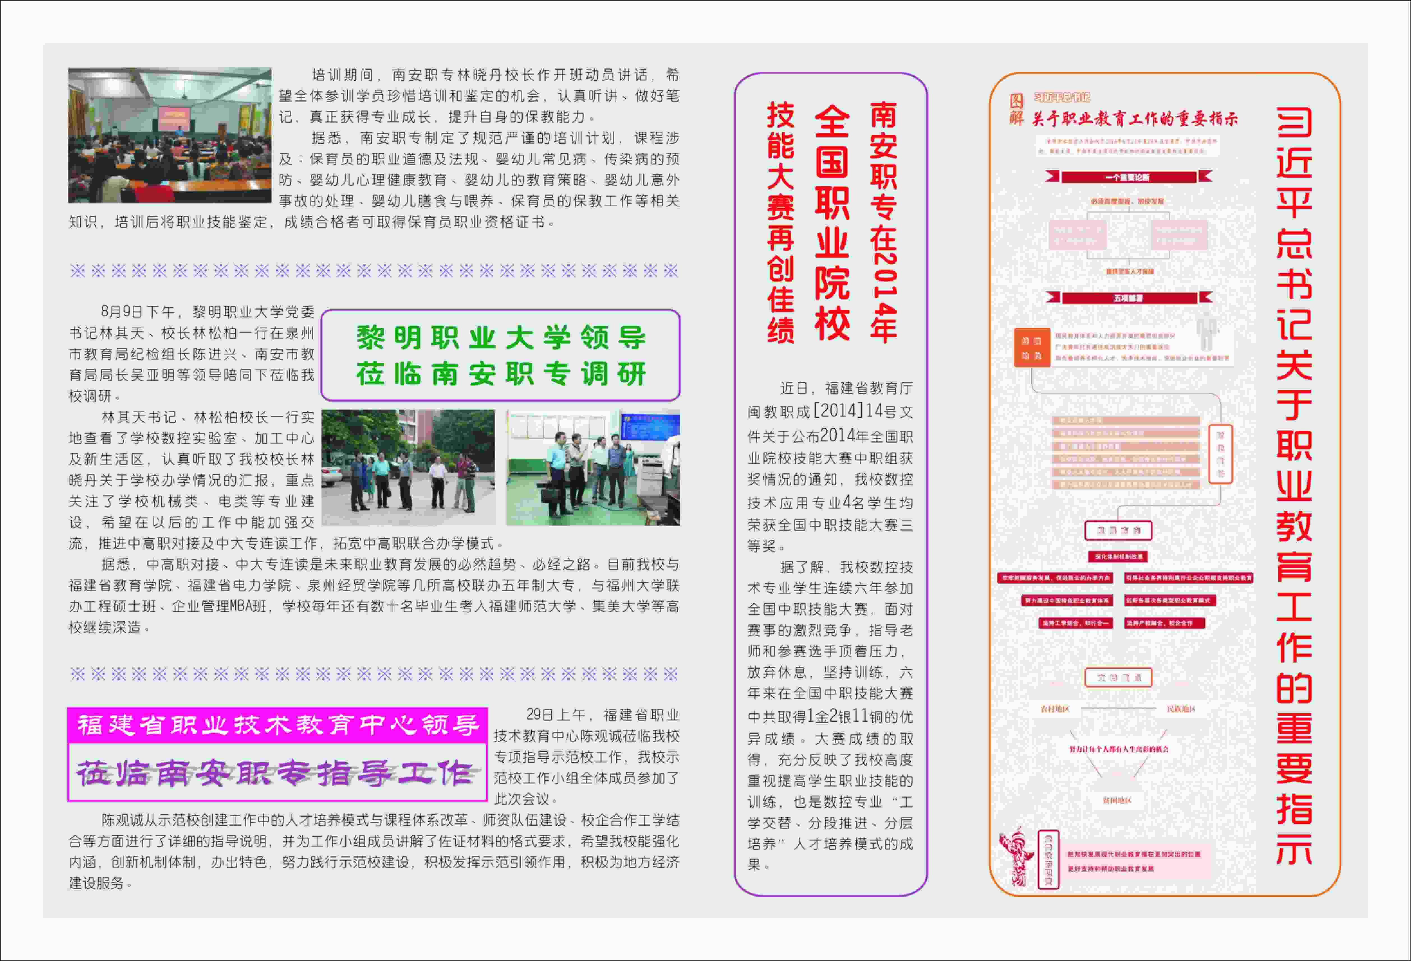Click the text 努力让每个人都有人生出彩的机会
This screenshot has height=961, width=1411.
click(1118, 749)
